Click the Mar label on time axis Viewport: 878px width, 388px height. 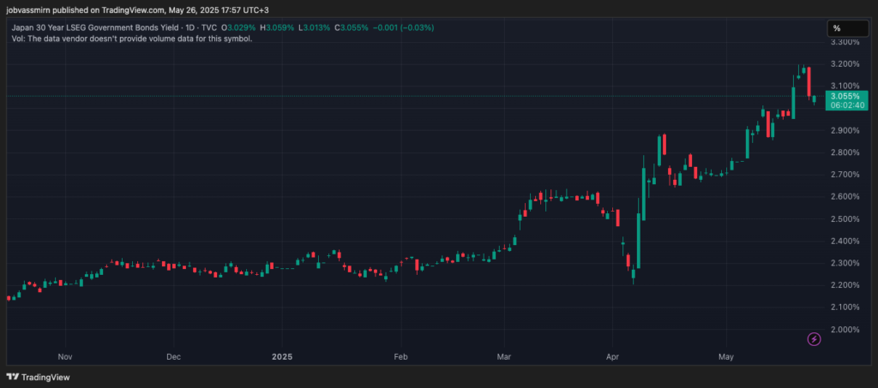click(x=503, y=355)
